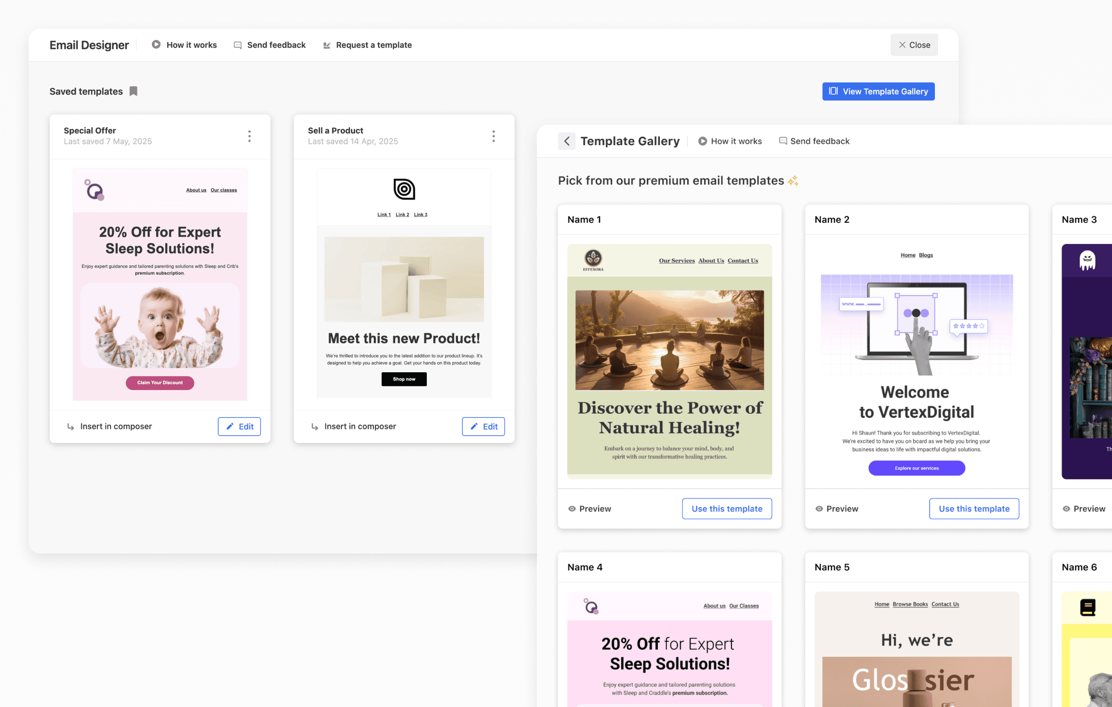Click the Request a template pencil icon
This screenshot has width=1112, height=707.
327,45
